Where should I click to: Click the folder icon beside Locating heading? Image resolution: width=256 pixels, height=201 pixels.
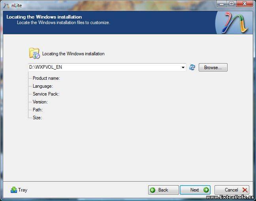[x=34, y=53]
